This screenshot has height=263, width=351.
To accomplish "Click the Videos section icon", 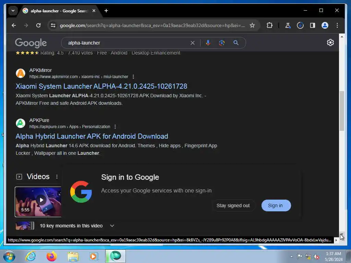I will (19, 177).
